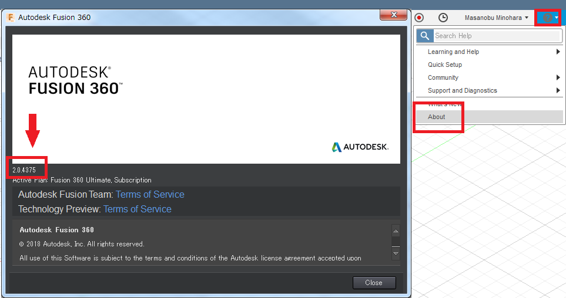The width and height of the screenshot is (566, 298).
Task: Click the license text scroll-up arrow
Action: (396, 231)
